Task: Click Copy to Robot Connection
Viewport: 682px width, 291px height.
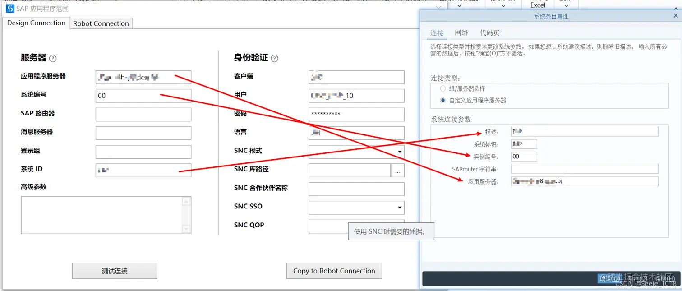Action: [x=334, y=271]
